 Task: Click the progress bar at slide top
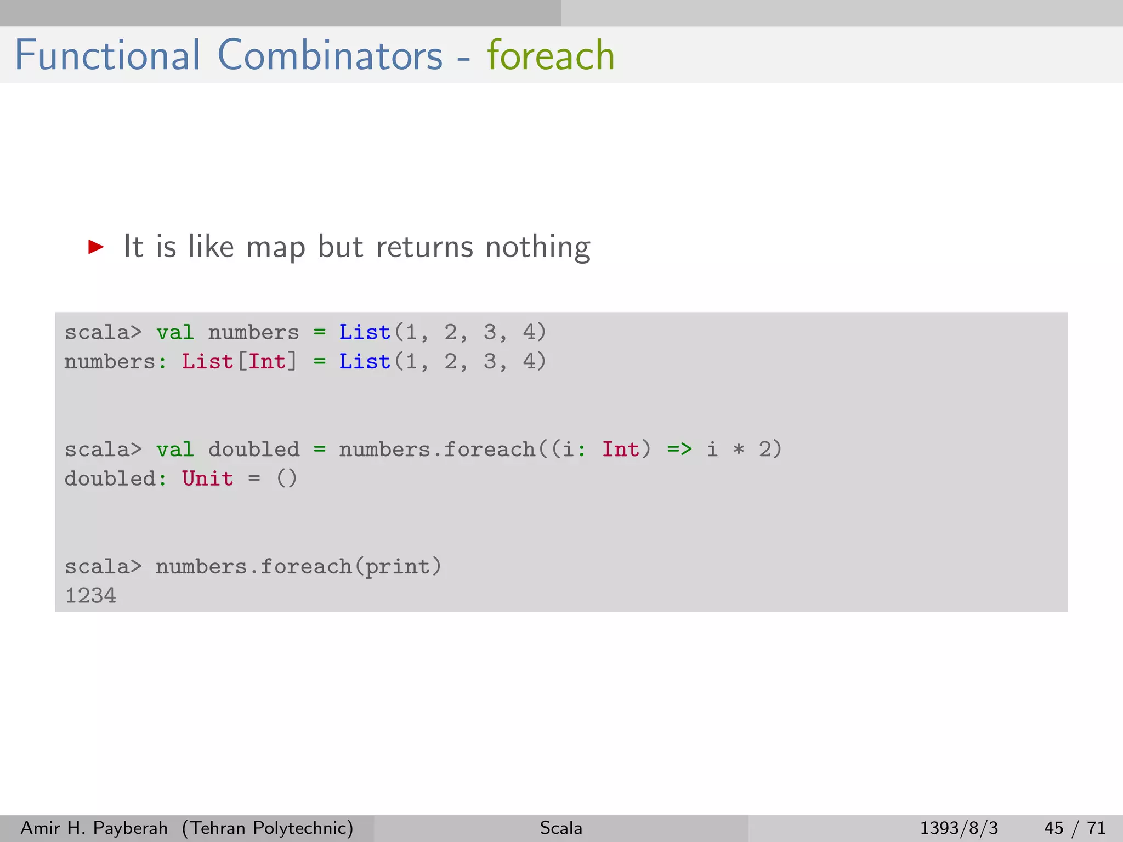[x=561, y=13]
